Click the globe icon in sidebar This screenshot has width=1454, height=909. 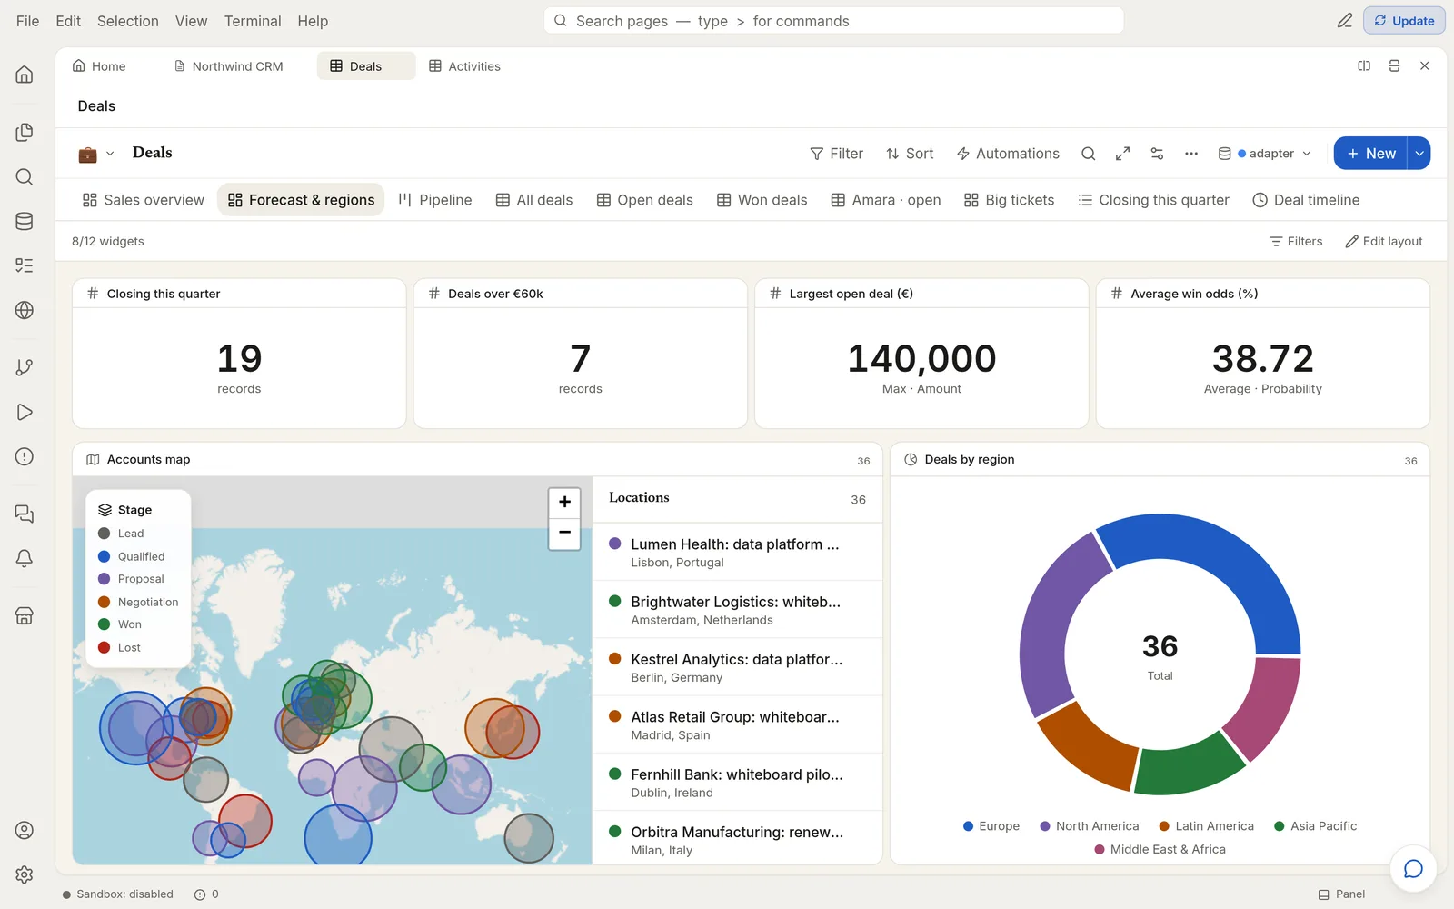point(25,310)
